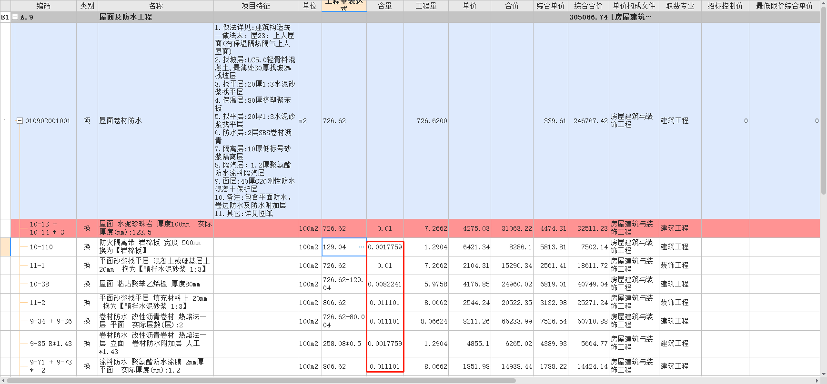Open the ellipsis button in cell 129.04
The width and height of the screenshot is (827, 384).
coord(361,247)
